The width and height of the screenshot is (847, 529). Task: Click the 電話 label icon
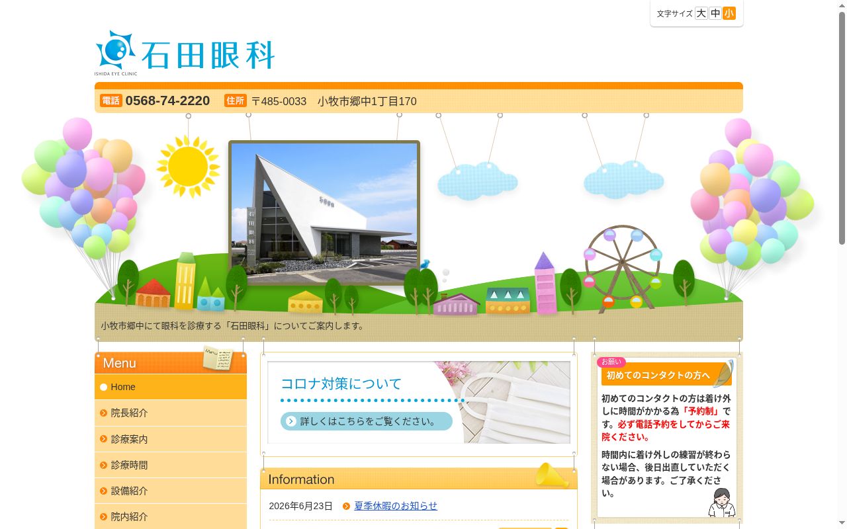pos(111,101)
